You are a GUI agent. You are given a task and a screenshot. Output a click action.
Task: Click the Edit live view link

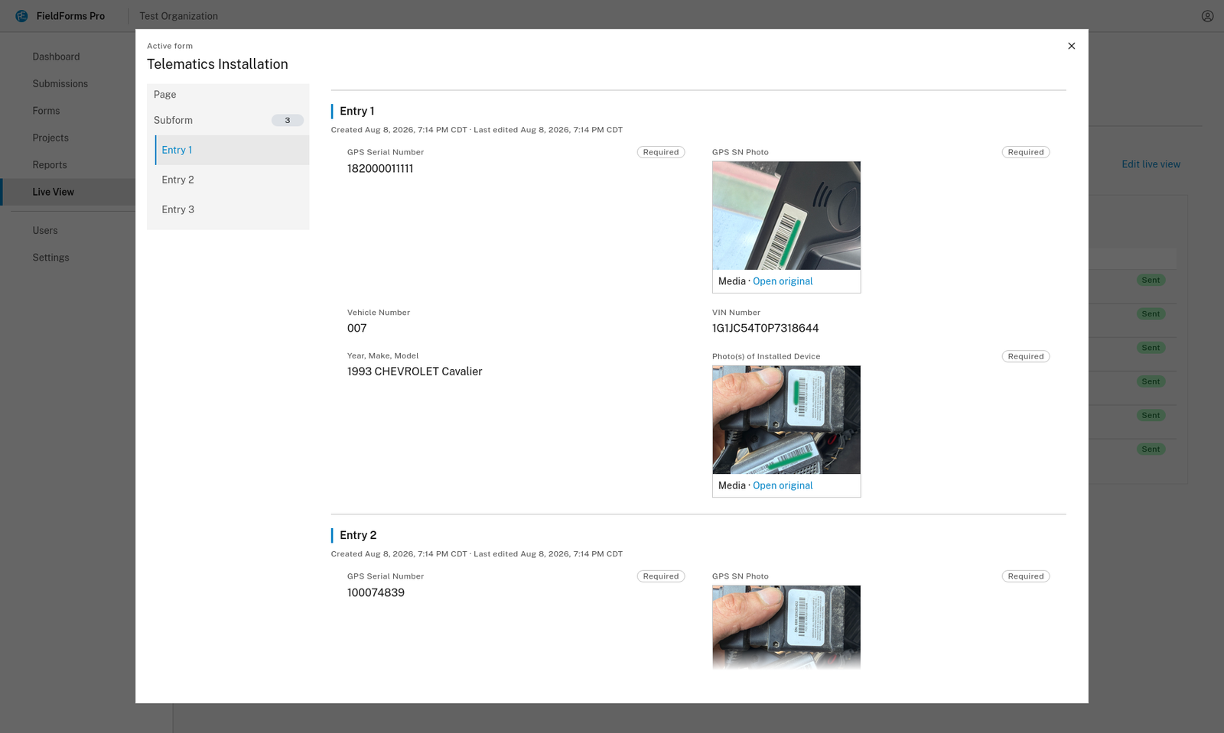pos(1151,164)
